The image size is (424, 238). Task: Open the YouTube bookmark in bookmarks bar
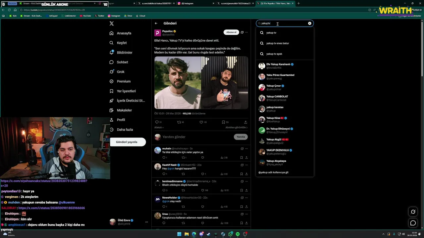pyautogui.click(x=85, y=16)
